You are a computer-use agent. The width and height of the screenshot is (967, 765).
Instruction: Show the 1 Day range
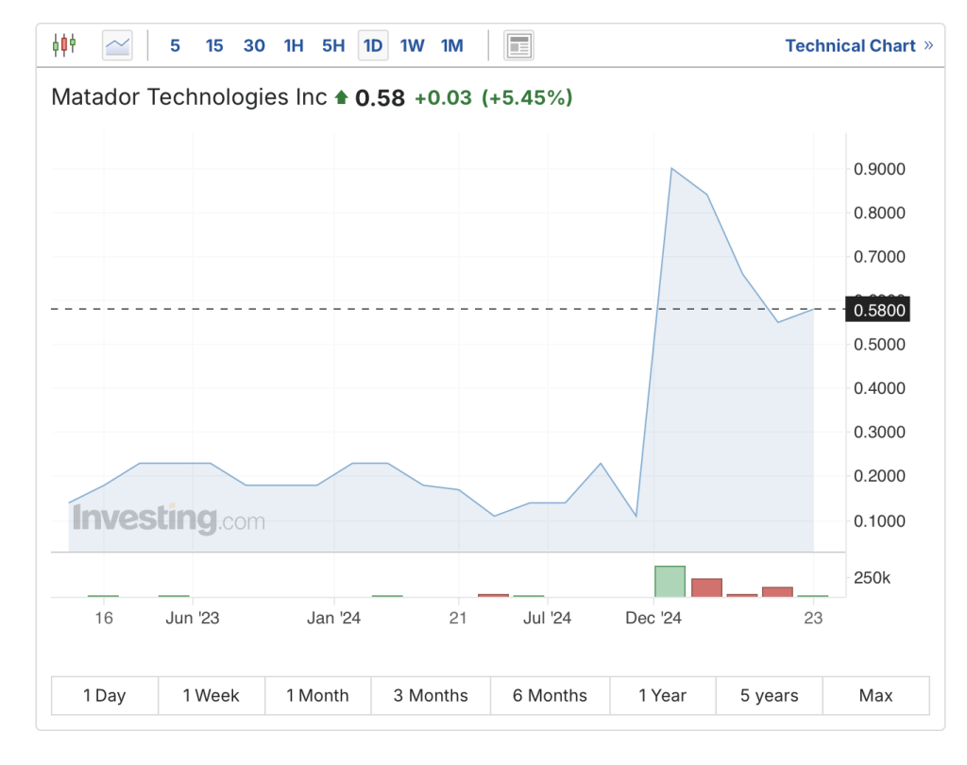click(x=105, y=695)
